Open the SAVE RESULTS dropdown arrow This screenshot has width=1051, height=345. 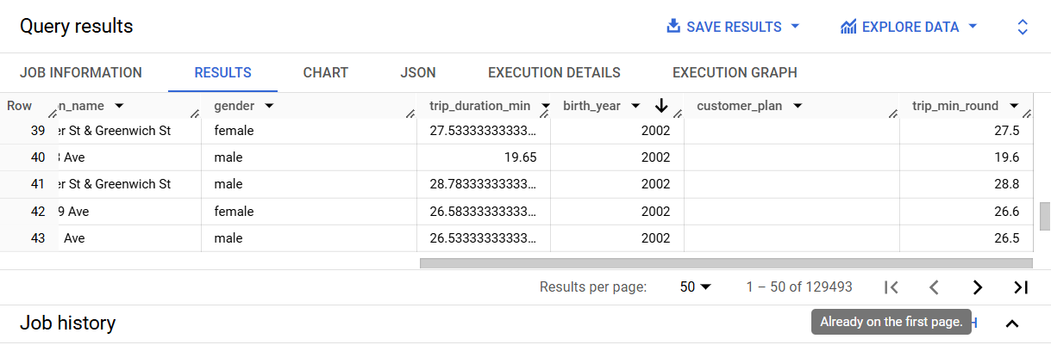coord(795,27)
